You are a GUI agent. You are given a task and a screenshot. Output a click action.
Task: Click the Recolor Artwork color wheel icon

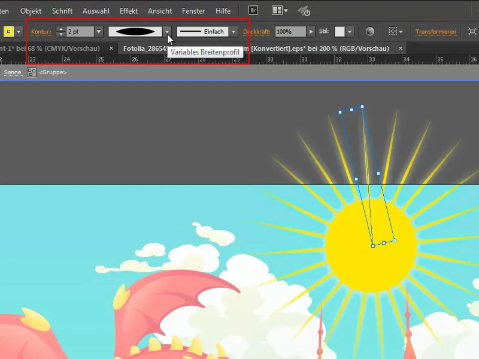(x=369, y=32)
